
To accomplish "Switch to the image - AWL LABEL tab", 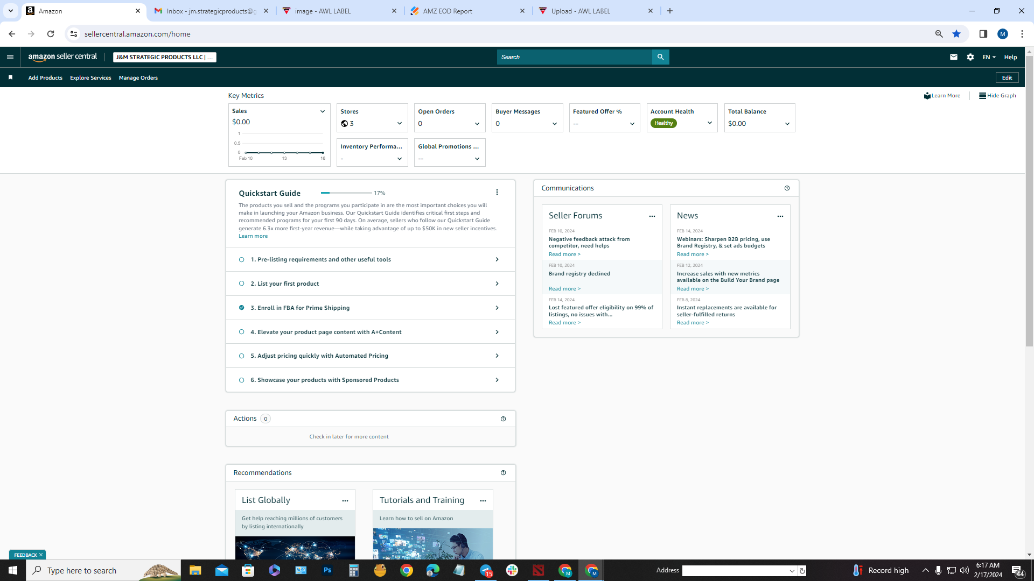I will click(340, 11).
